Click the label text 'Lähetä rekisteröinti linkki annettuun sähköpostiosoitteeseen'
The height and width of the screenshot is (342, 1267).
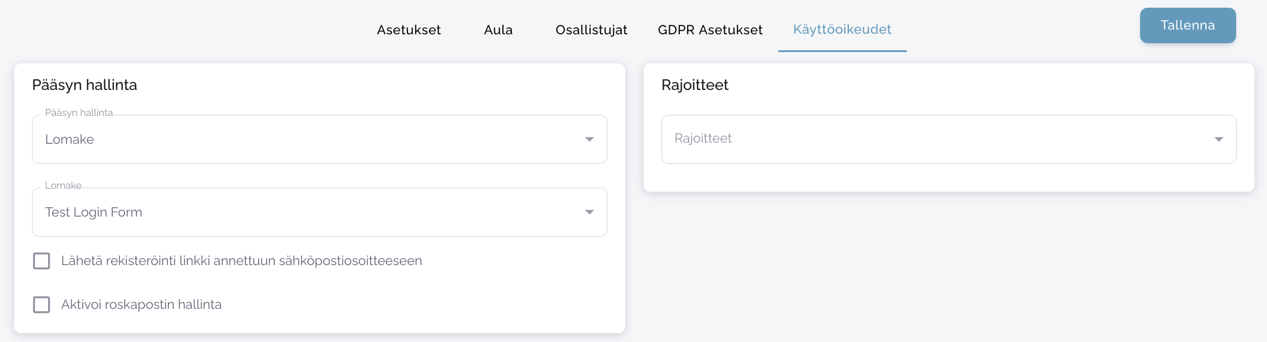pyautogui.click(x=241, y=261)
